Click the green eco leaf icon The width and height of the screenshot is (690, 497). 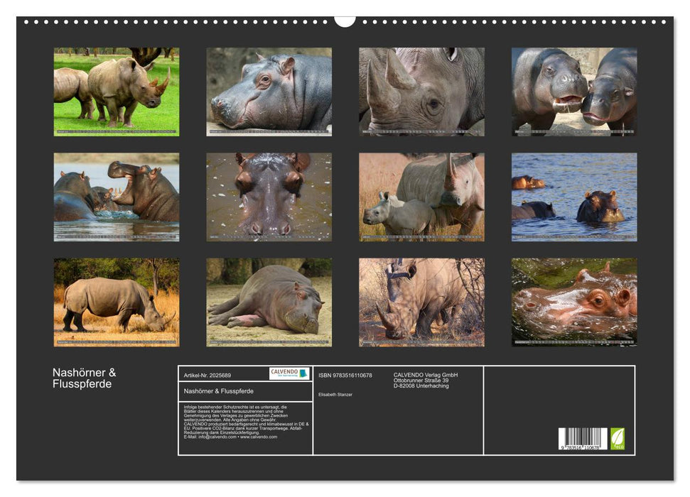(618, 438)
